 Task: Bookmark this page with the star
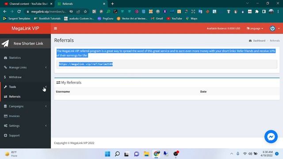click(85, 11)
